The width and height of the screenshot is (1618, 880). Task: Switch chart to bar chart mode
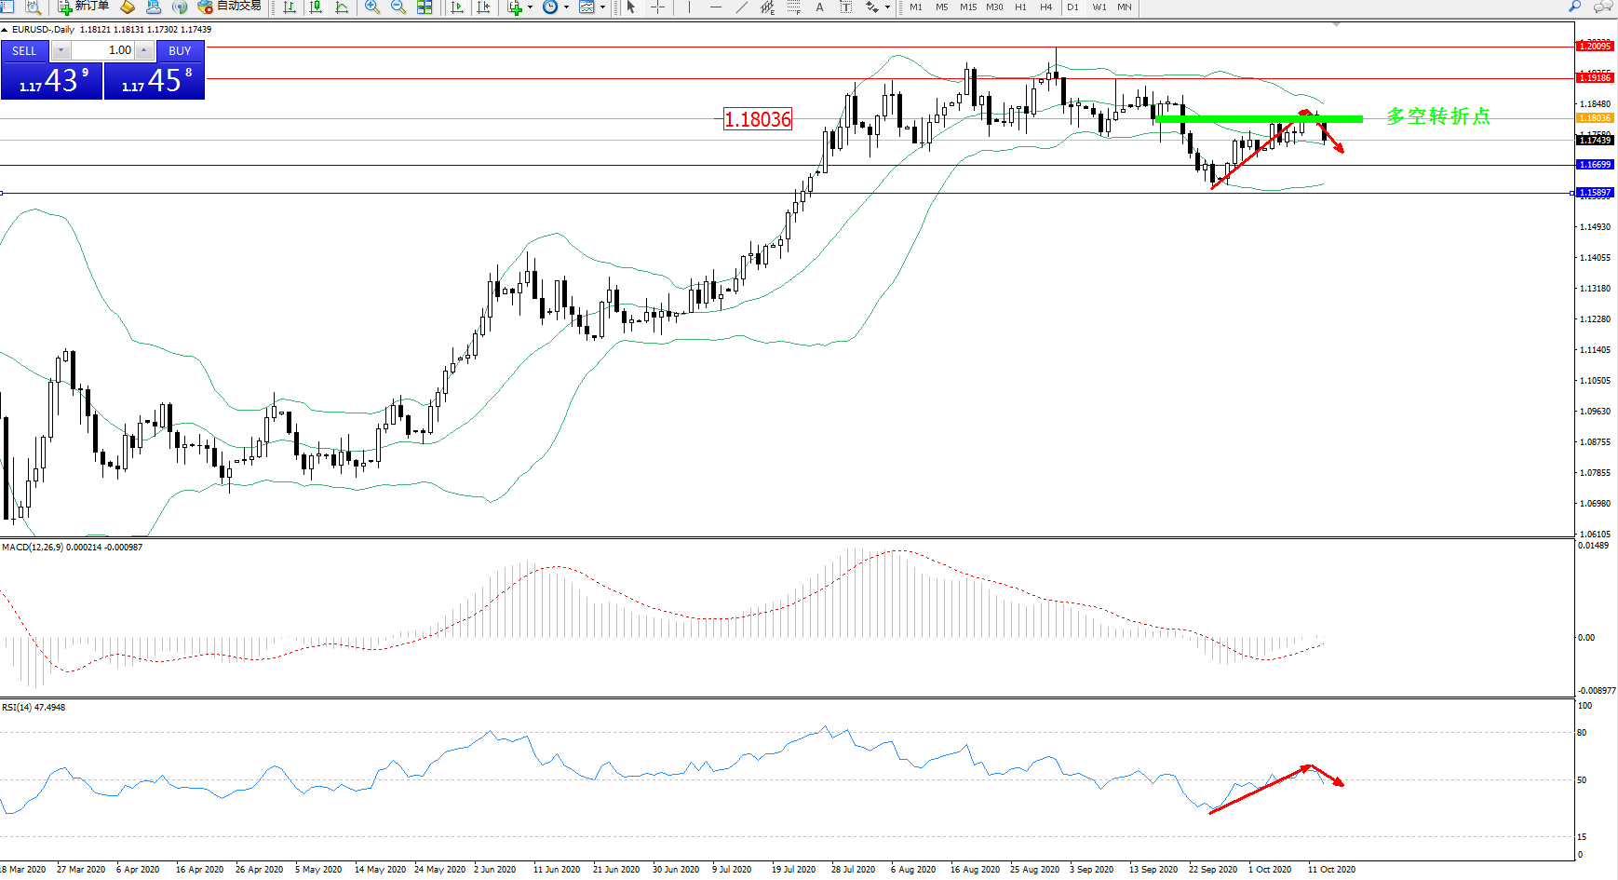tap(290, 7)
